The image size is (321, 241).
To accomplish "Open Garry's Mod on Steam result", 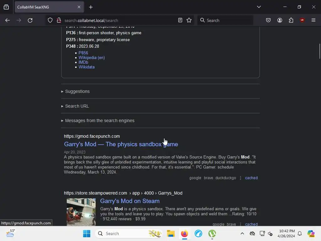I will [130, 201].
